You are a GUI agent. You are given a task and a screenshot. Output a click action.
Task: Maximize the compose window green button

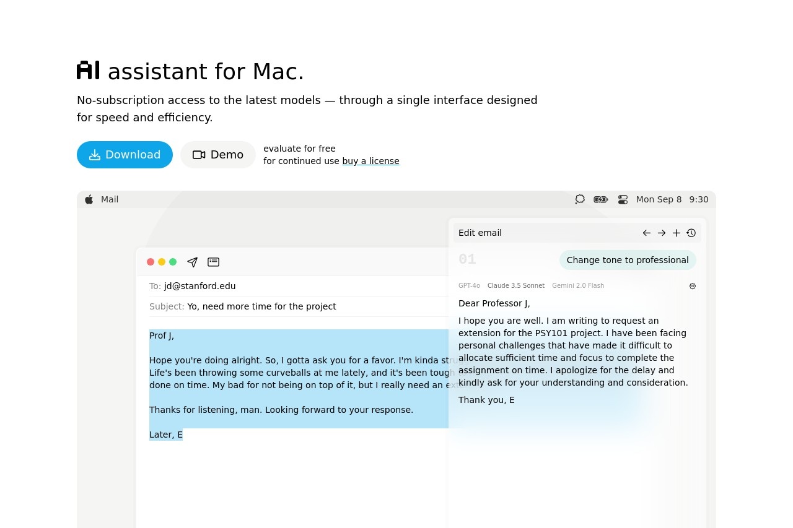coord(173,262)
